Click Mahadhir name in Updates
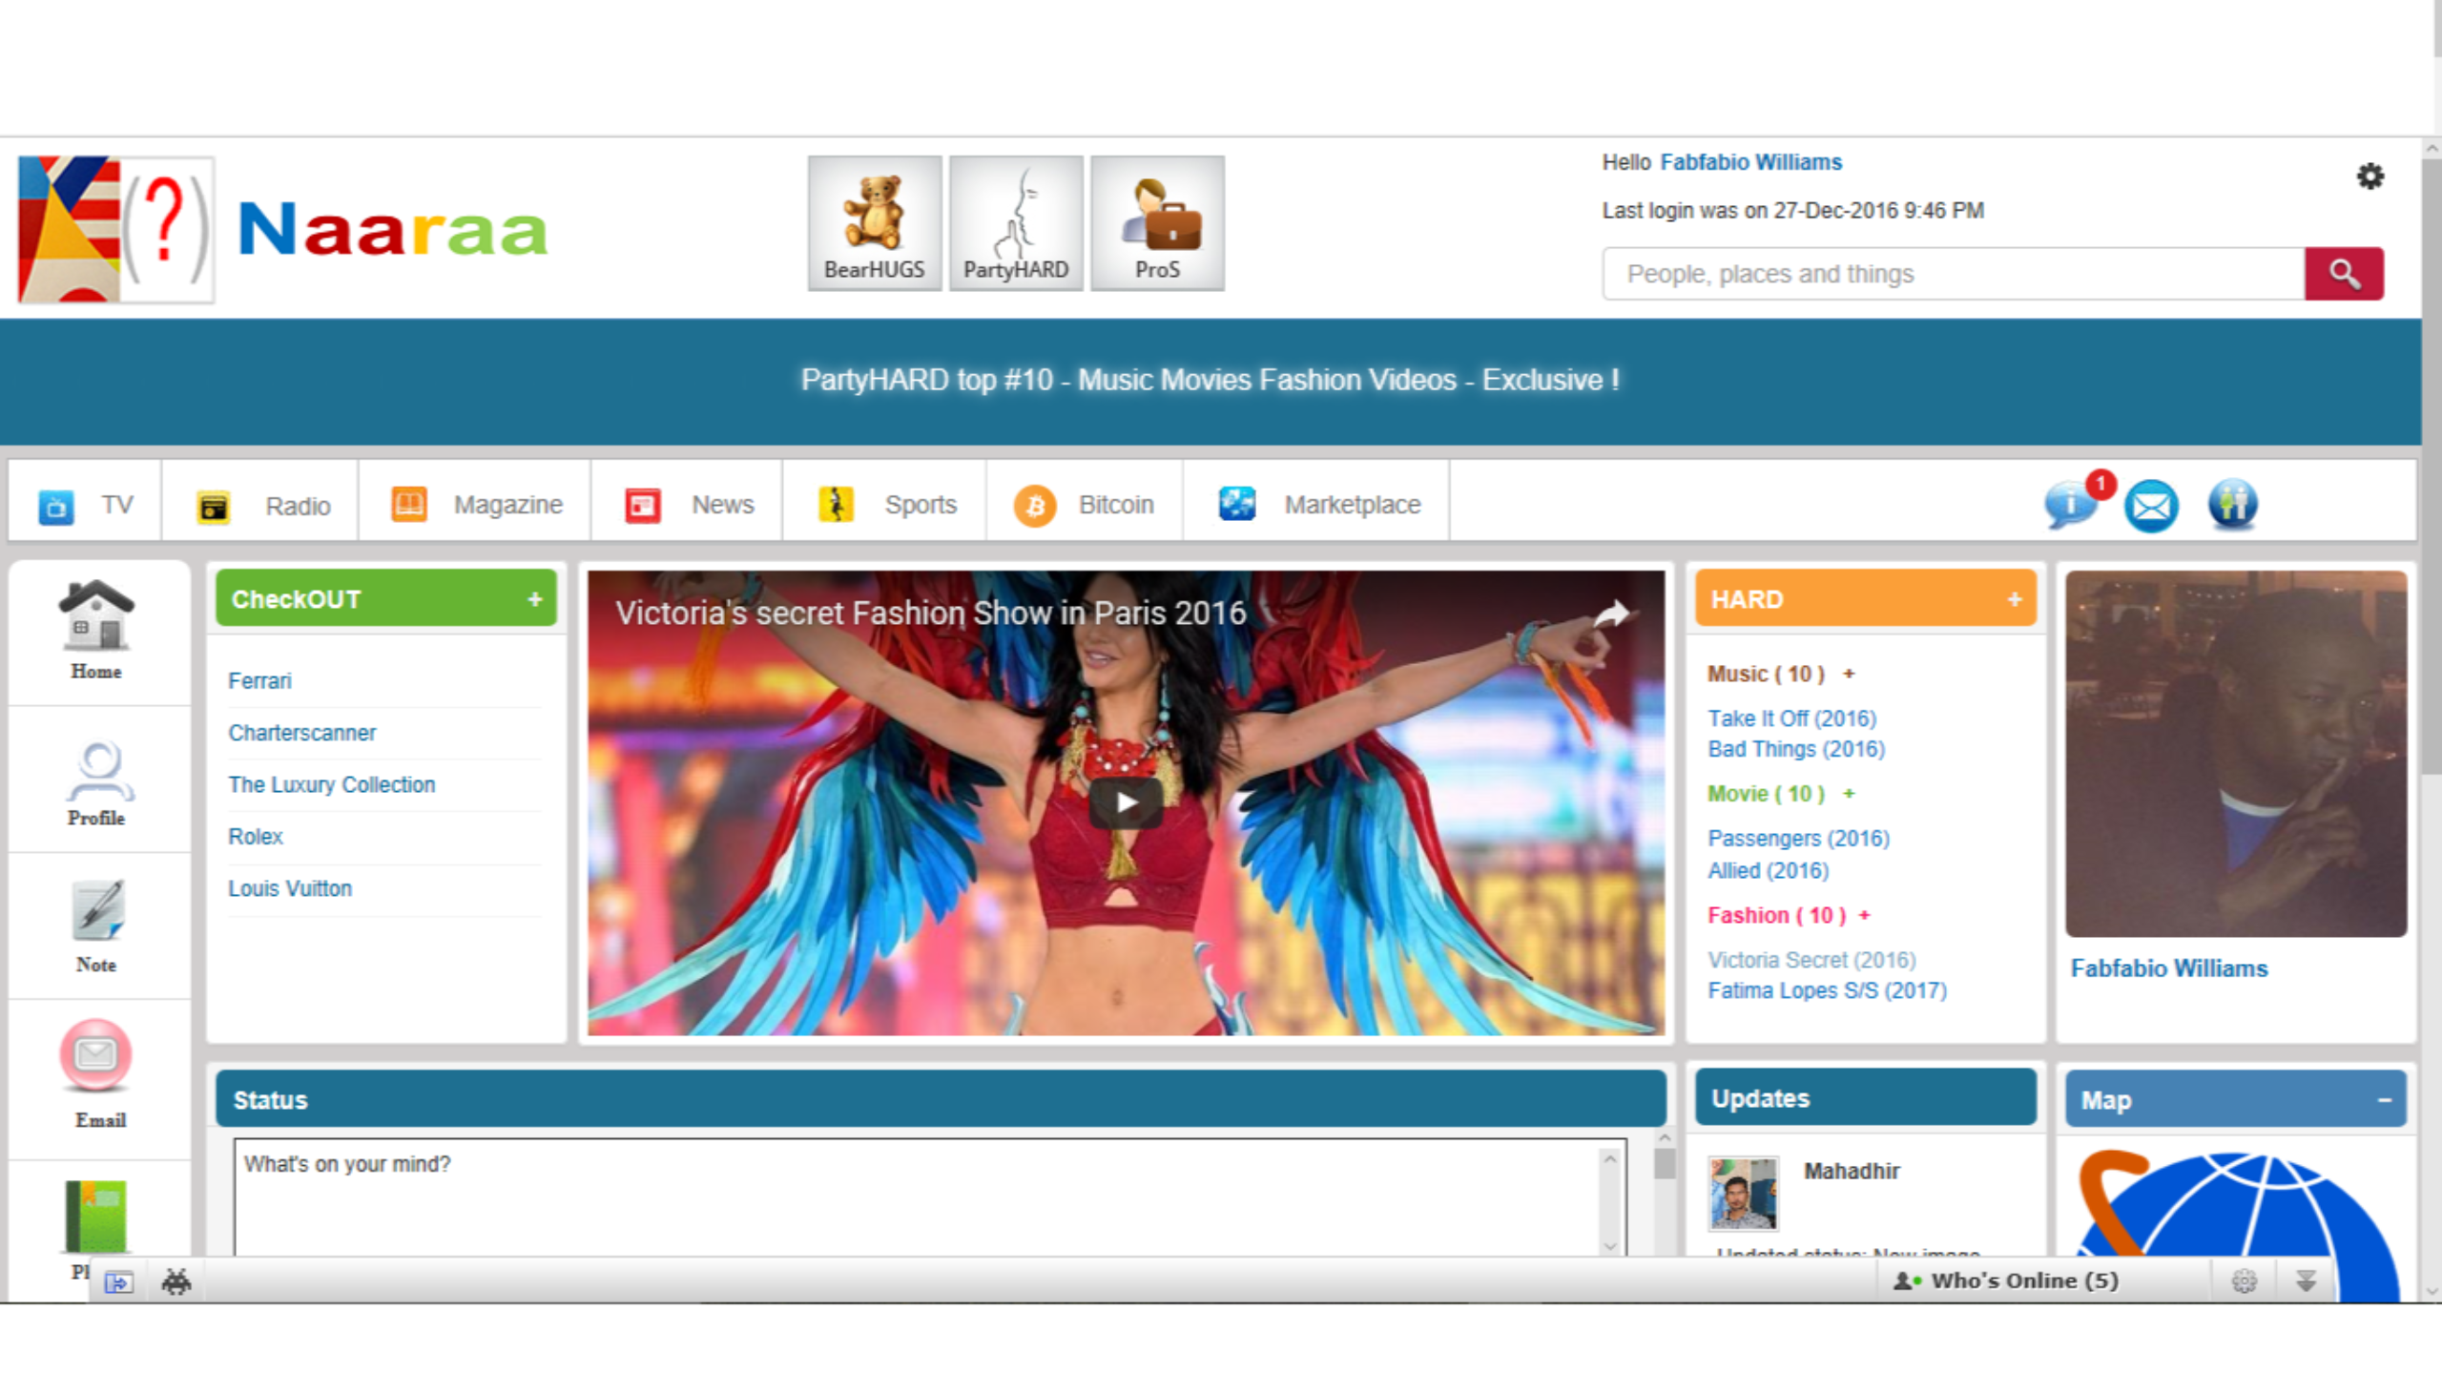The width and height of the screenshot is (2442, 1374). click(x=1852, y=1171)
